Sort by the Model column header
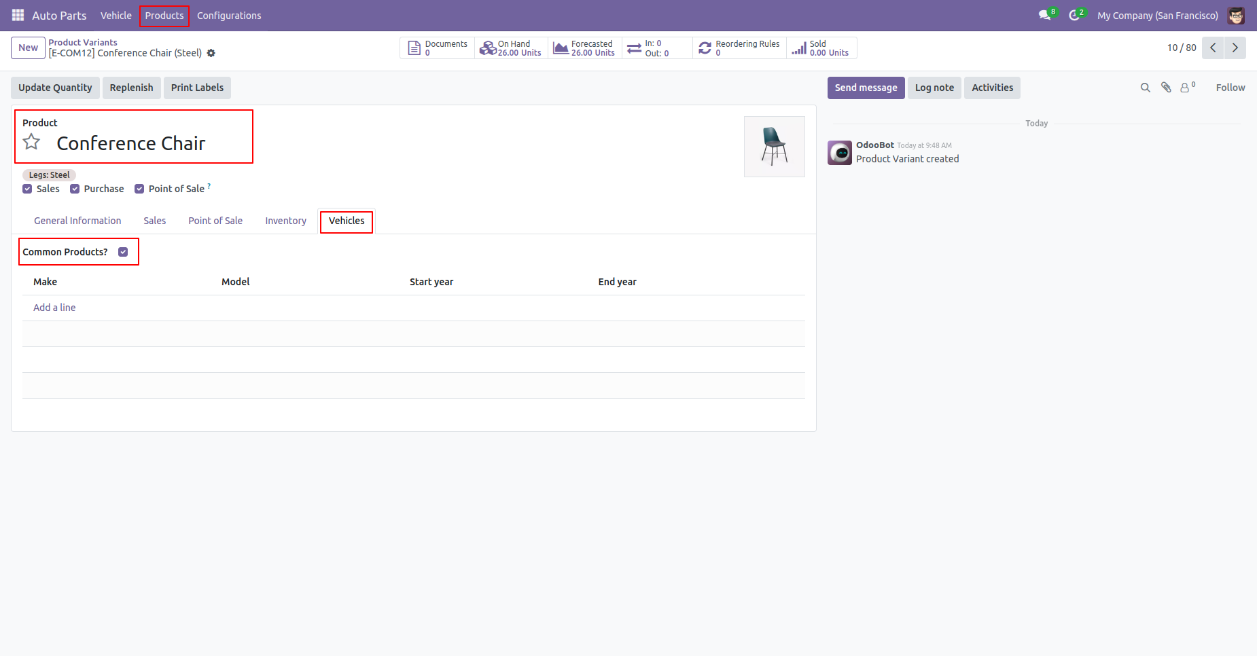Image resolution: width=1257 pixels, height=656 pixels. click(236, 282)
